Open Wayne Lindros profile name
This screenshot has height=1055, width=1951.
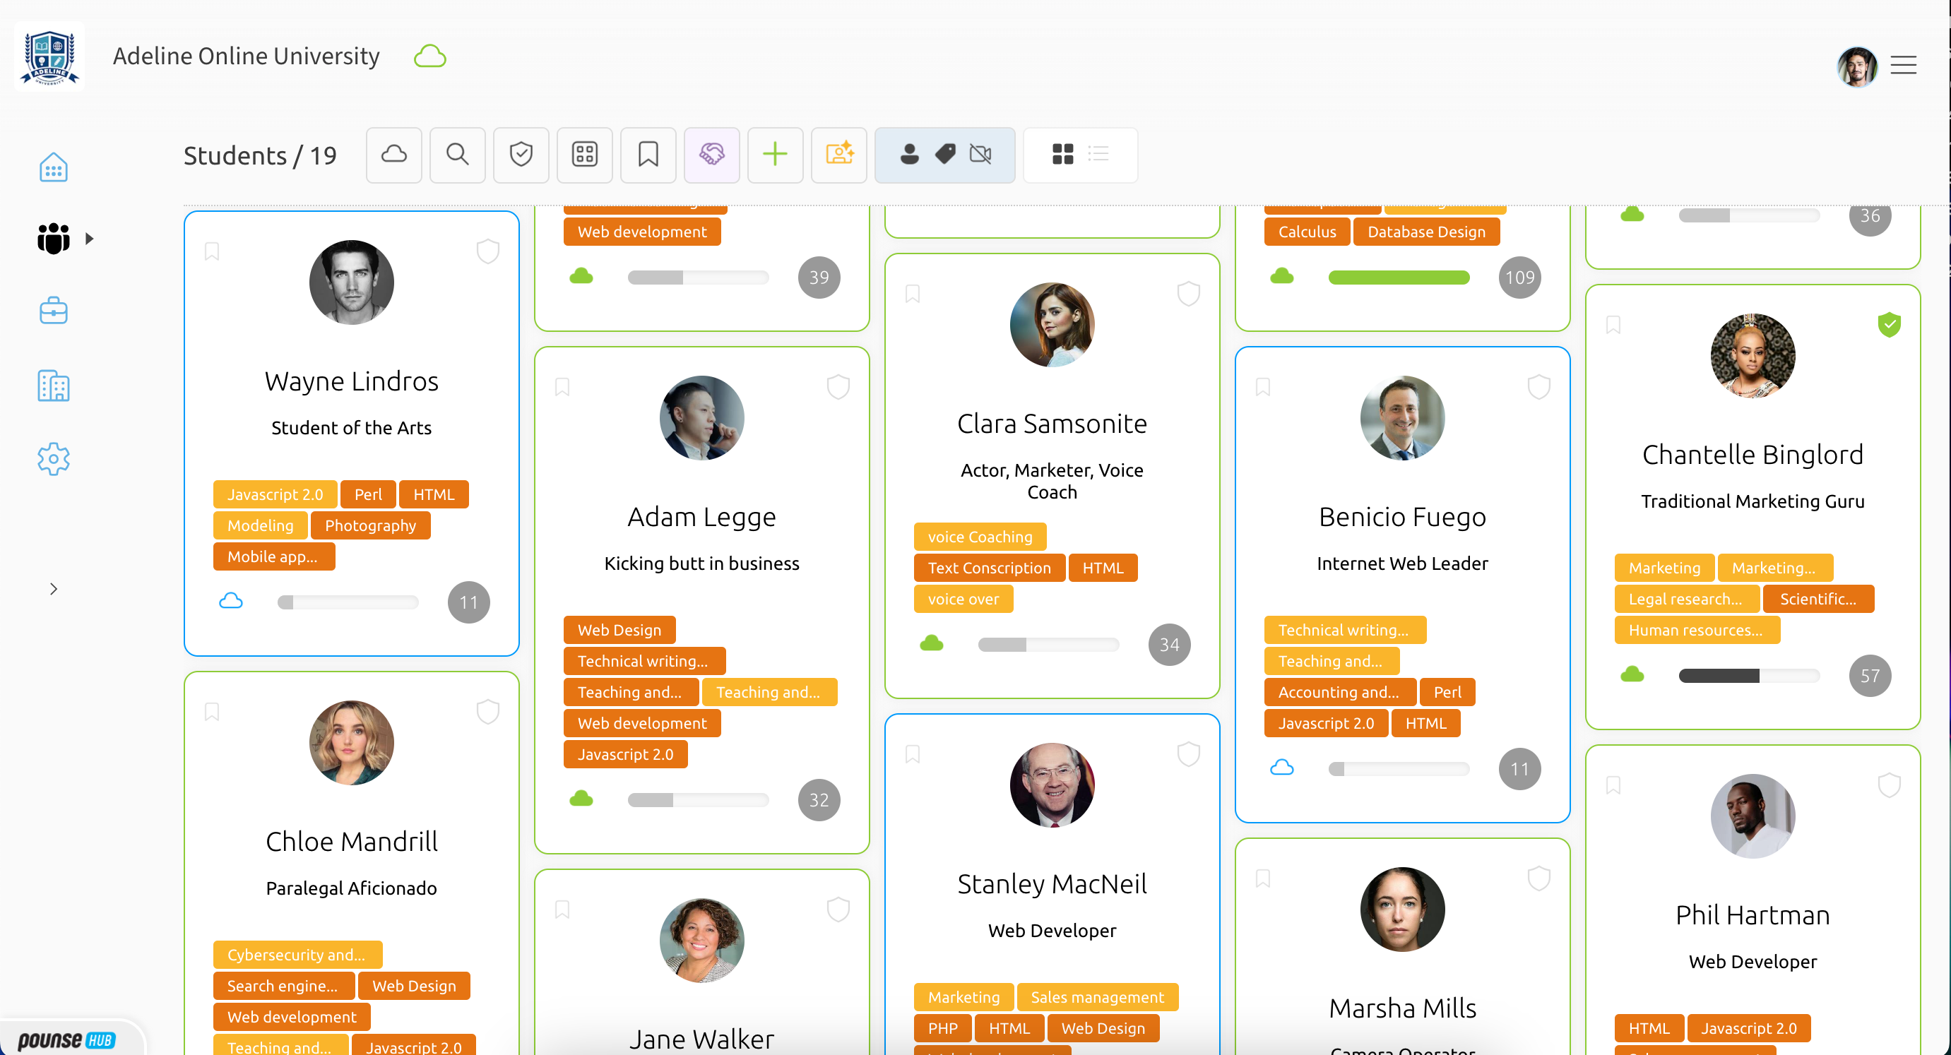pos(352,381)
